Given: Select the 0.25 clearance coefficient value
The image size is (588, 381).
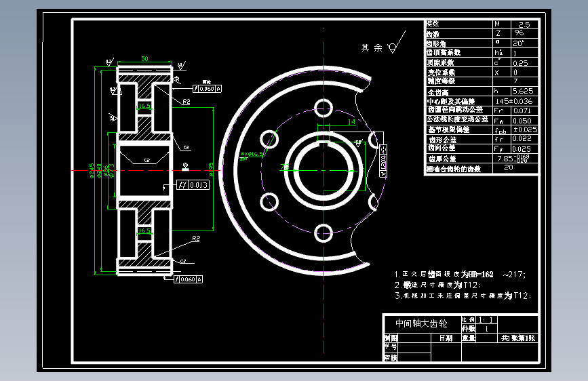Looking at the screenshot, I should pos(520,63).
